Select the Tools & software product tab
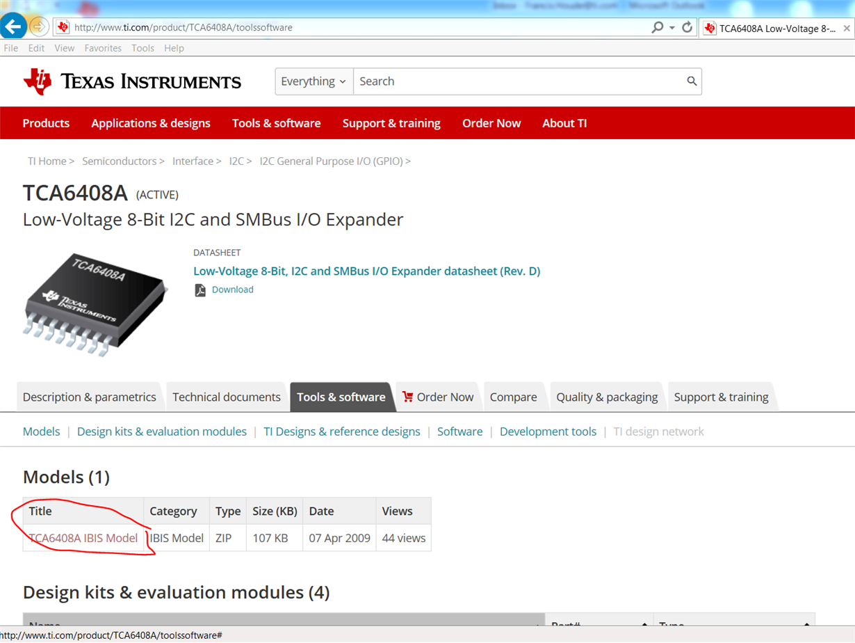This screenshot has height=643, width=855. click(x=341, y=397)
